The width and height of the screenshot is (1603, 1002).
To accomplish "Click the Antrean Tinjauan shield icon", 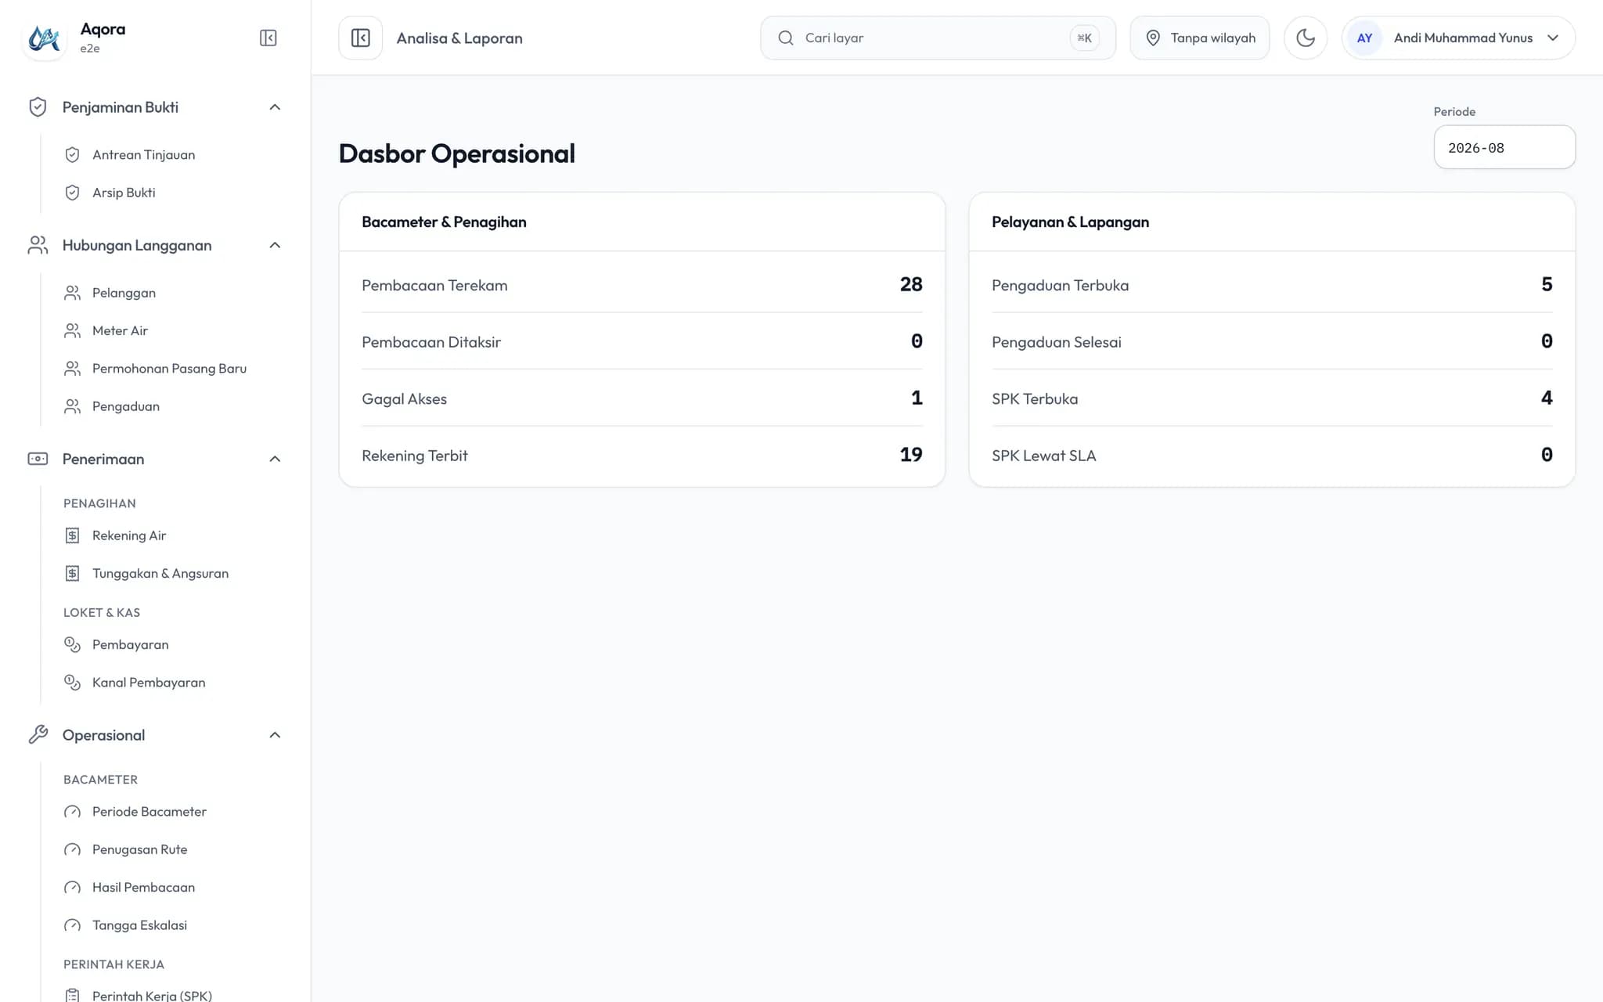I will (x=72, y=155).
